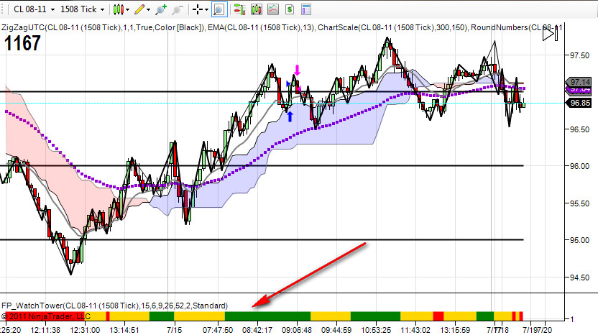
Task: Click the magenta down arrow signal marker
Action: [x=297, y=70]
